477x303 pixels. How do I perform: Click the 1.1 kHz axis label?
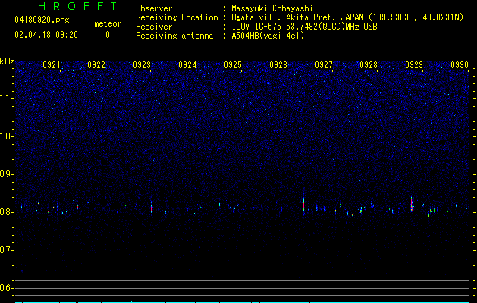click(7, 98)
